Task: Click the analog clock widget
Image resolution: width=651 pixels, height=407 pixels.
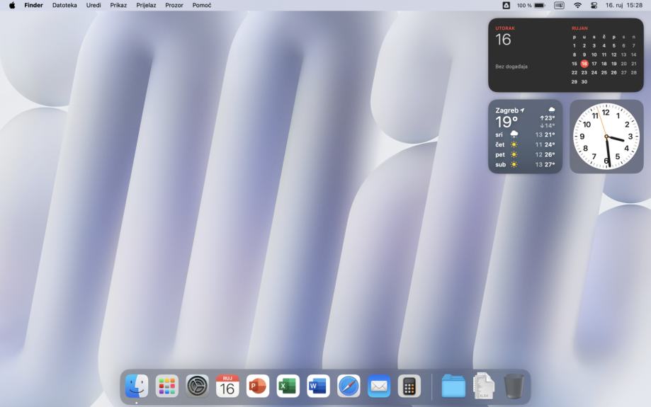Action: pyautogui.click(x=606, y=137)
